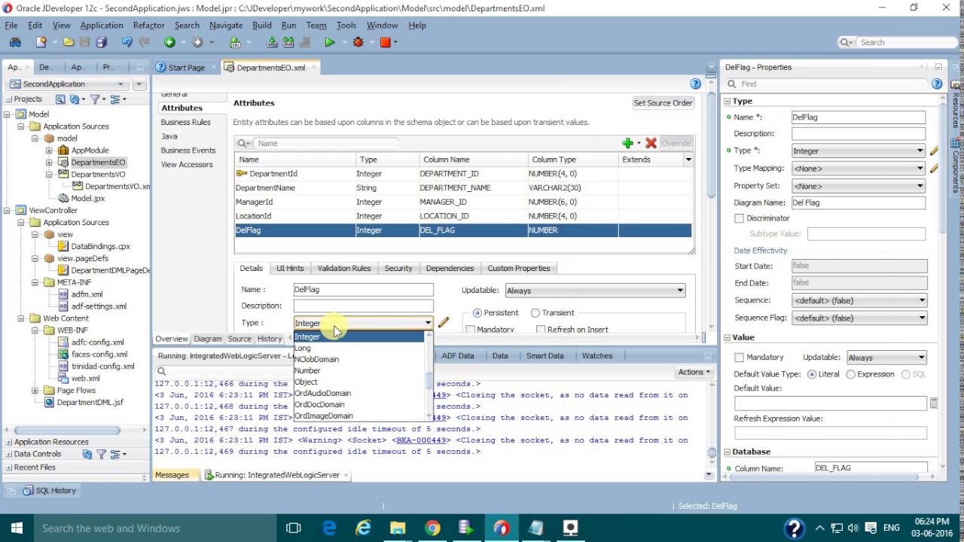This screenshot has width=964, height=542.
Task: Open the SQL History button
Action: point(49,491)
